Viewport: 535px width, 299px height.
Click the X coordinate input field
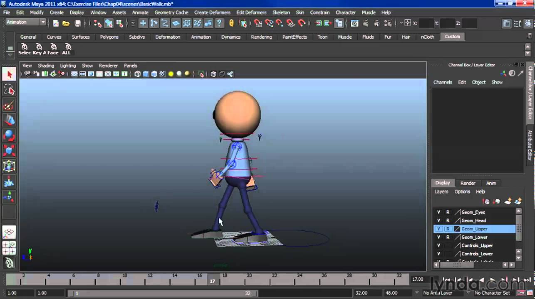click(x=426, y=23)
